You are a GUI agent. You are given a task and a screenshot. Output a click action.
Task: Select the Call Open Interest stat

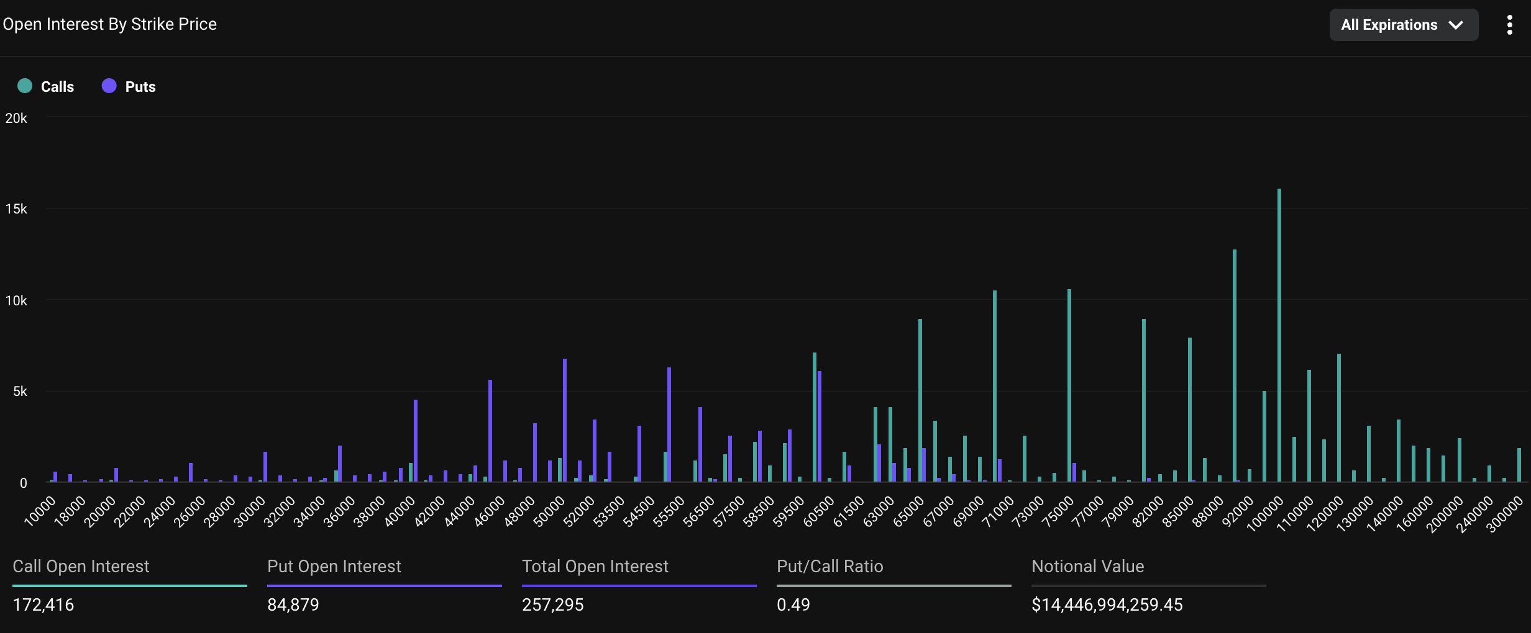81,567
